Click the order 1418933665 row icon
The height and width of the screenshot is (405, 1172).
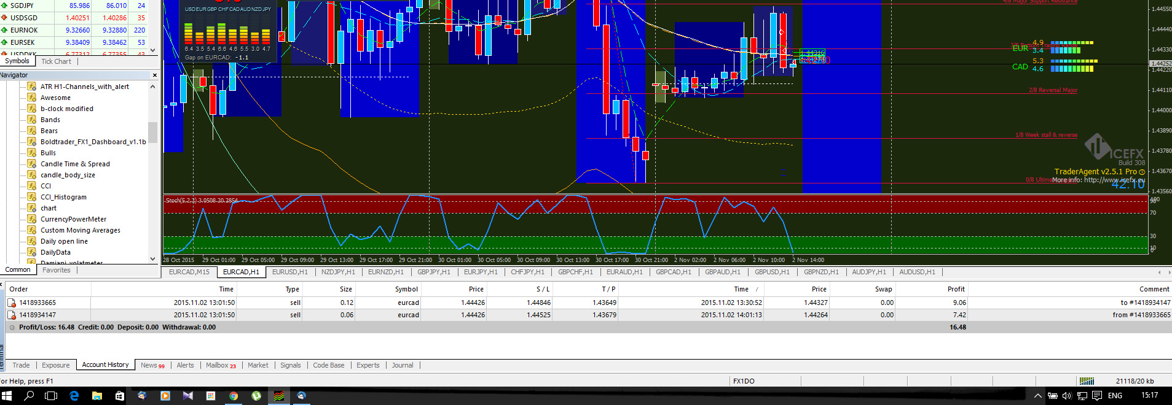click(11, 303)
